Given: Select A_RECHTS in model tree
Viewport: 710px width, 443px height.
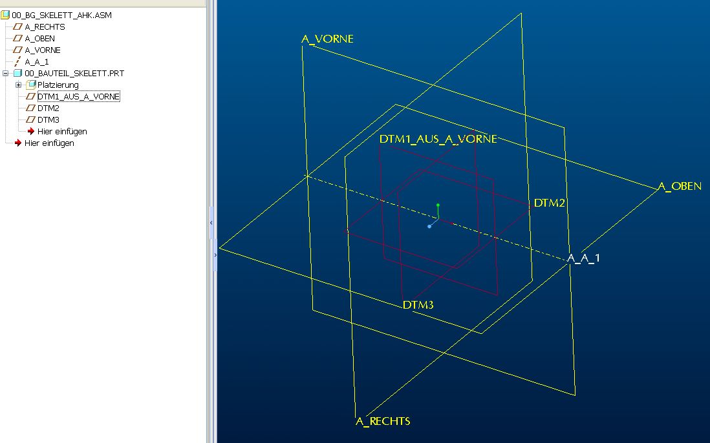Looking at the screenshot, I should tap(45, 27).
